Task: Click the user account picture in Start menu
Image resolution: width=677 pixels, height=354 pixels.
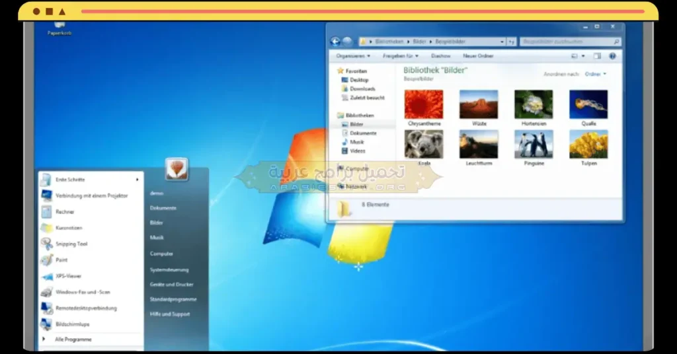Action: [177, 169]
